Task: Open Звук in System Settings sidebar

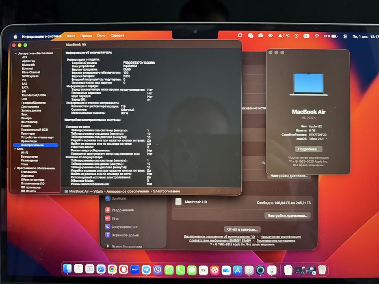Action: [x=112, y=218]
